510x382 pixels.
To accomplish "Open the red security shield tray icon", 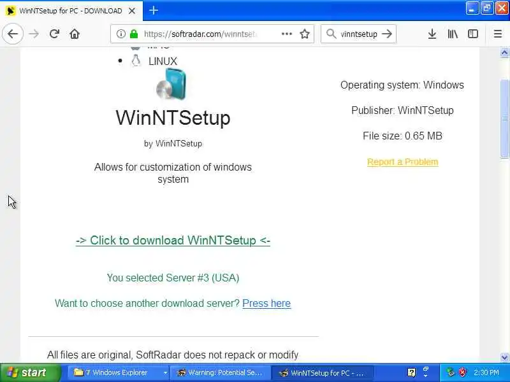I will tap(462, 372).
